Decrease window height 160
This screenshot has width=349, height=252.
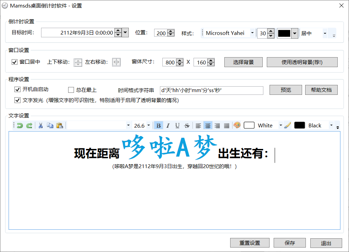pos(211,64)
